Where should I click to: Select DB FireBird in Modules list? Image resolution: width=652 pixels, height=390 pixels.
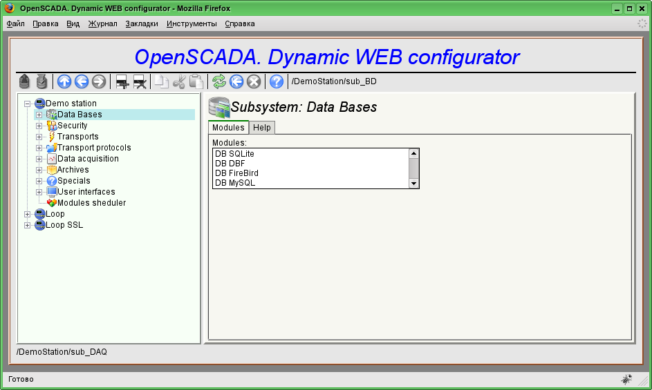tap(311, 173)
